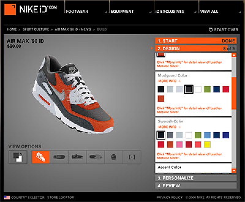Click More Info under Mudguard Color

click(x=170, y=81)
